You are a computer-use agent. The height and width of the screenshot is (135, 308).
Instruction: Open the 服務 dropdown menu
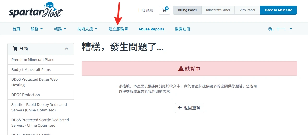click(x=37, y=29)
